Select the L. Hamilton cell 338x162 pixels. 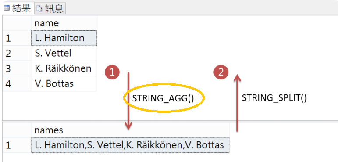tap(64, 38)
